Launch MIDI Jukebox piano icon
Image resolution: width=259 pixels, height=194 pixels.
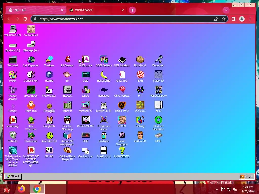122,61
